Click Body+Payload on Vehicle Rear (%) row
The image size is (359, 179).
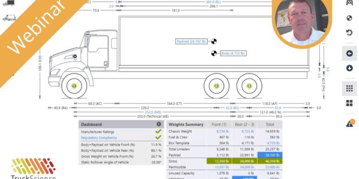pos(121,151)
